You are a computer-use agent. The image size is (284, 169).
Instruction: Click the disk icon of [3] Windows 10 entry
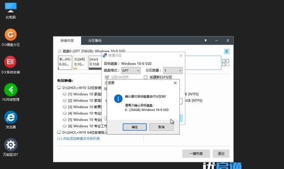[x=65, y=107]
